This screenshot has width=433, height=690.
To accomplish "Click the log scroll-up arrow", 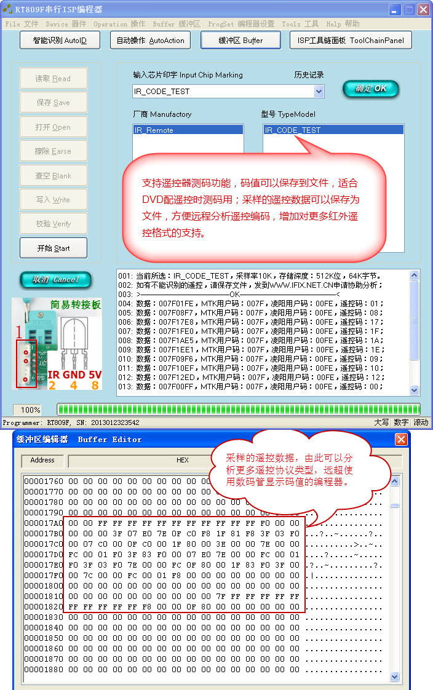I will (x=414, y=275).
